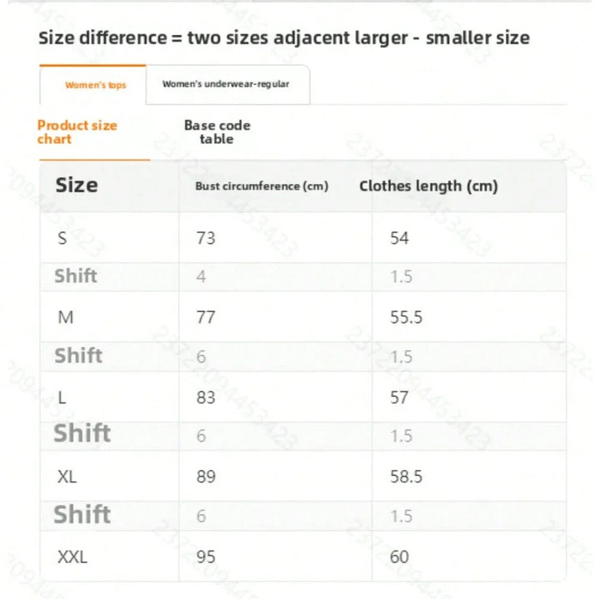Select the M size row label
The image size is (599, 599).
pos(66,317)
